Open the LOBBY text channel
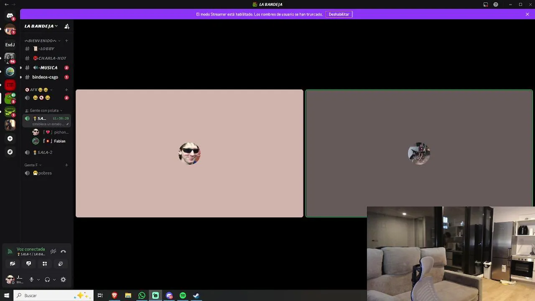This screenshot has height=301, width=535. pos(47,49)
